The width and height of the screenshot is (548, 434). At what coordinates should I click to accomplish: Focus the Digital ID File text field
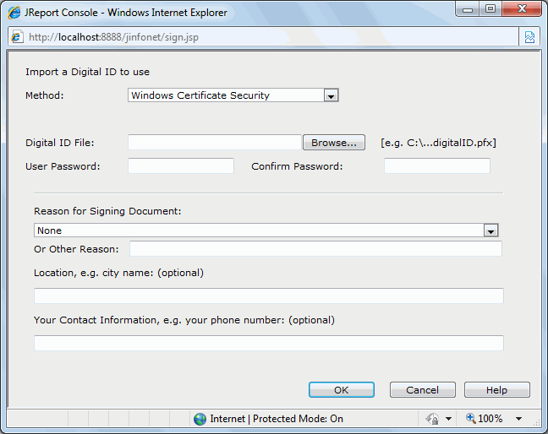click(x=215, y=143)
